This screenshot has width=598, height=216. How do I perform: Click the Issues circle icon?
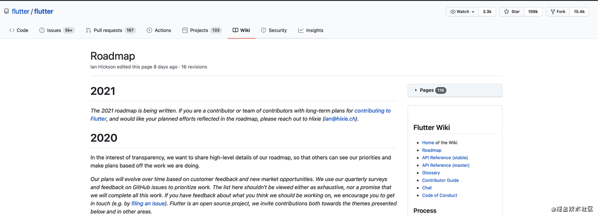click(42, 30)
